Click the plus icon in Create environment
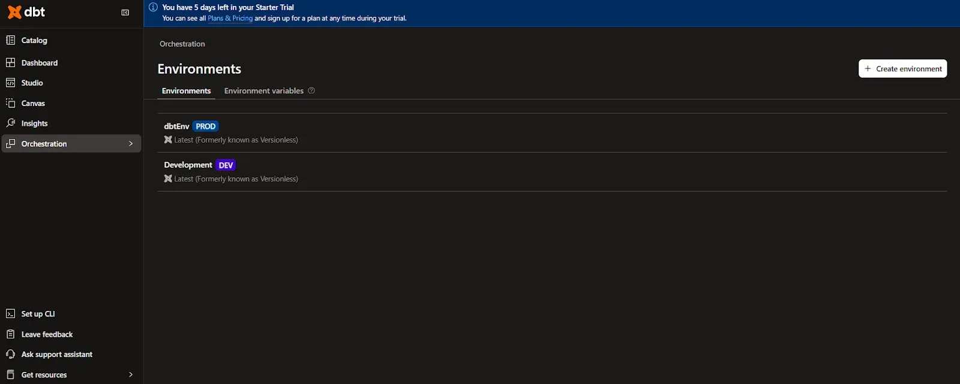Viewport: 960px width, 384px height. (x=868, y=68)
